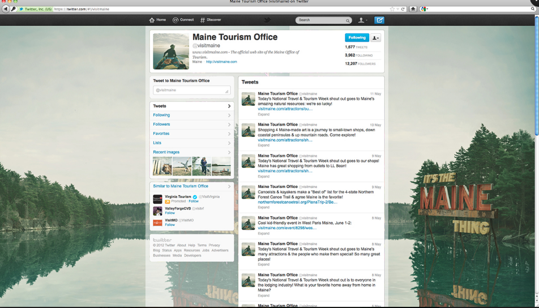
Task: Select the Followers sidebar item
Action: [192, 125]
